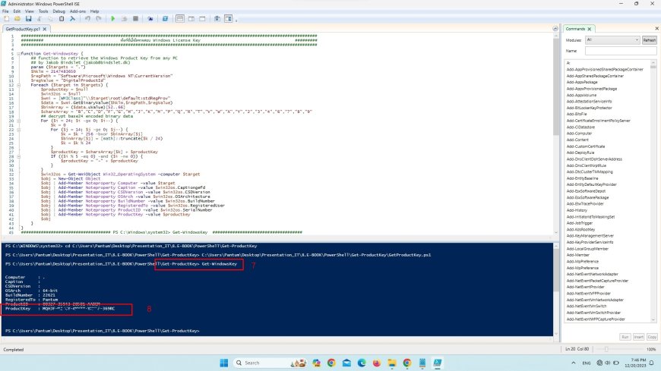Select Add-MpPreference first entry in list
Screen dimensions: 661x371
click(583, 262)
